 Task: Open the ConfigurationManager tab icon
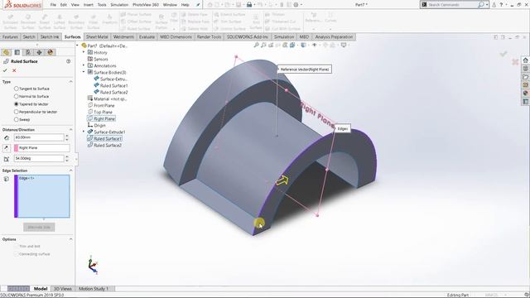pyautogui.click(x=28, y=52)
